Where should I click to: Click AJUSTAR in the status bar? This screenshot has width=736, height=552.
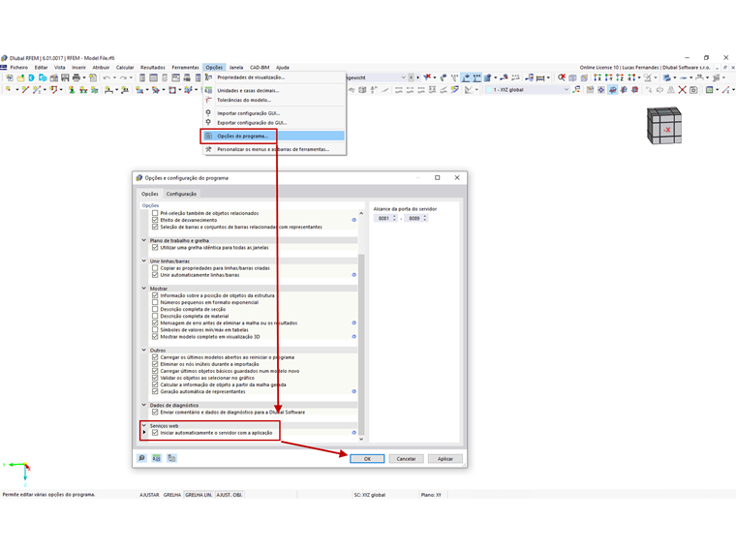tap(149, 495)
